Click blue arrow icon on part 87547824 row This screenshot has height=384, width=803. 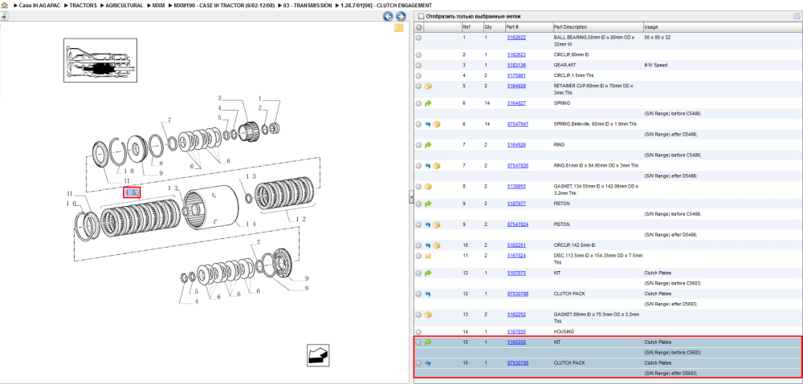(x=428, y=224)
